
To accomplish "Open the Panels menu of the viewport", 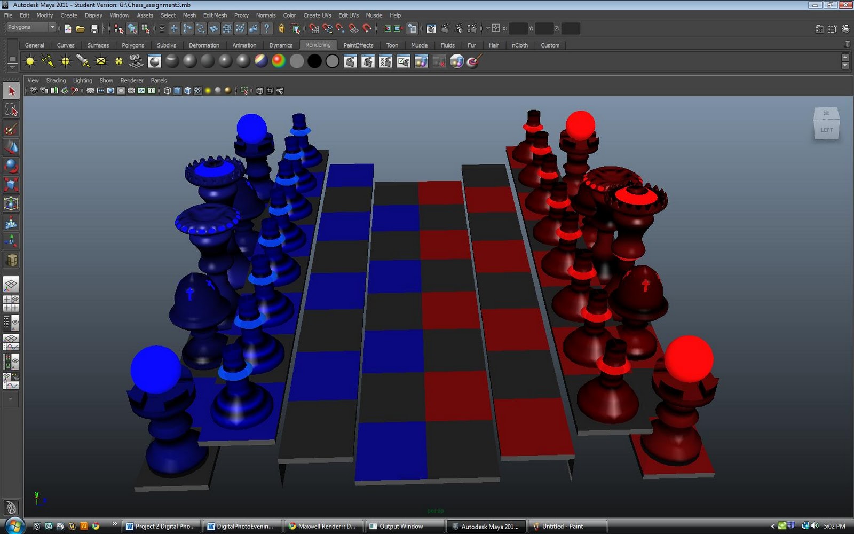I will 159,80.
